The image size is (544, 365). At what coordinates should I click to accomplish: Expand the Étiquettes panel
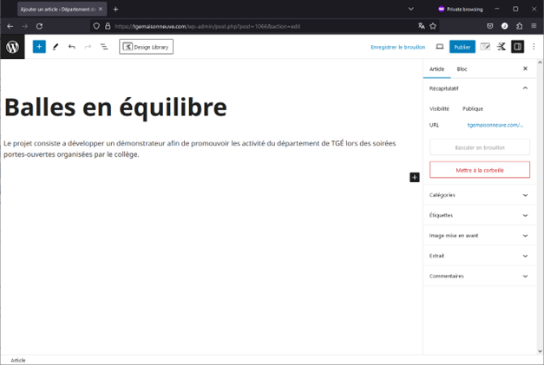(479, 215)
